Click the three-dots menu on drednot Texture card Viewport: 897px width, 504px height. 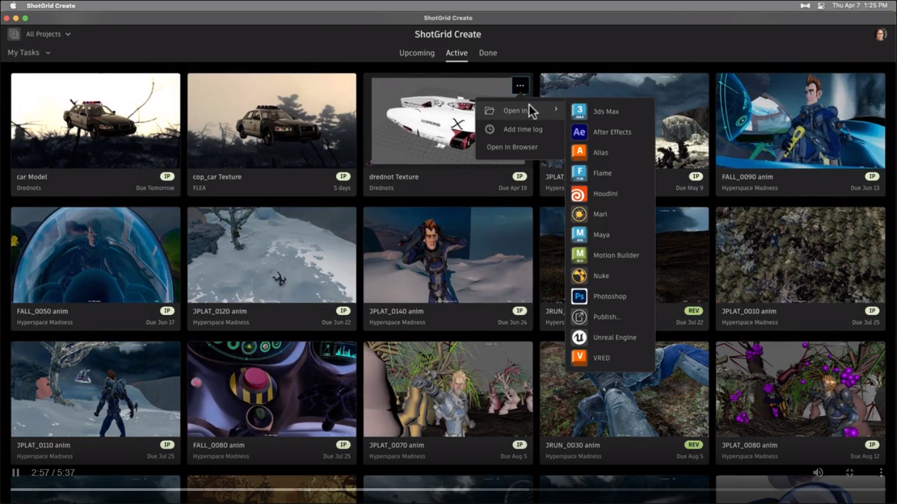pyautogui.click(x=520, y=85)
